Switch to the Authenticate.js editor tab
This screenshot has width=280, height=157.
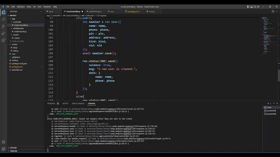[x=95, y=11]
